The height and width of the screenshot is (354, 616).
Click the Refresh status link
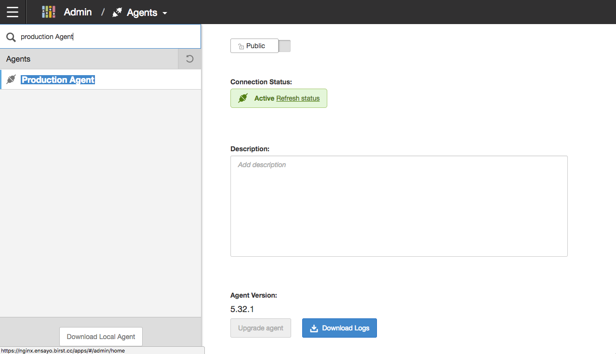298,98
